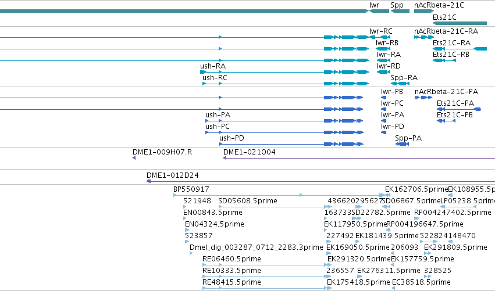The height and width of the screenshot is (291, 495).
Task: Select the Ets21C-RA transcript label
Action: click(451, 43)
